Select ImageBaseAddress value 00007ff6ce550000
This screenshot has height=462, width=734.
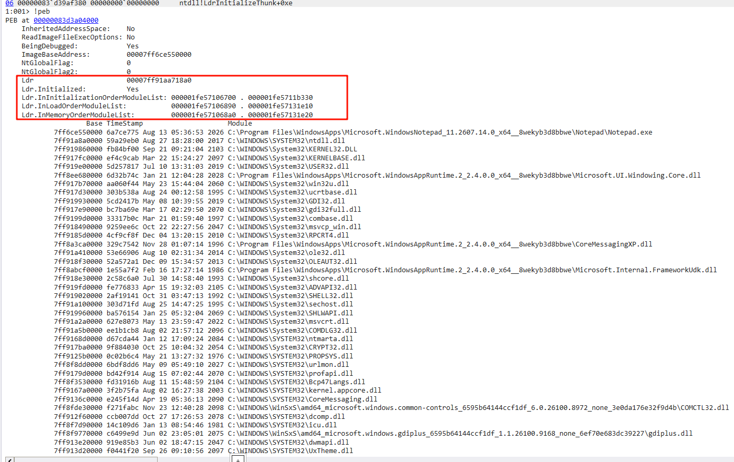click(x=159, y=55)
